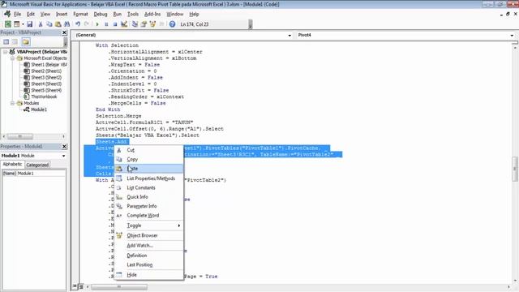Viewport: 519px width, 292px height.
Task: Open the Insert object dropdown arrow in toolbar
Action: point(23,24)
